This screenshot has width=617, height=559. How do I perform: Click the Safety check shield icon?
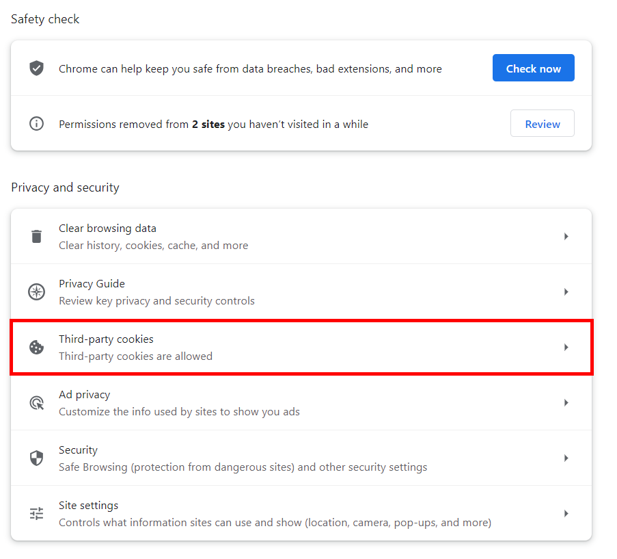[x=36, y=68]
